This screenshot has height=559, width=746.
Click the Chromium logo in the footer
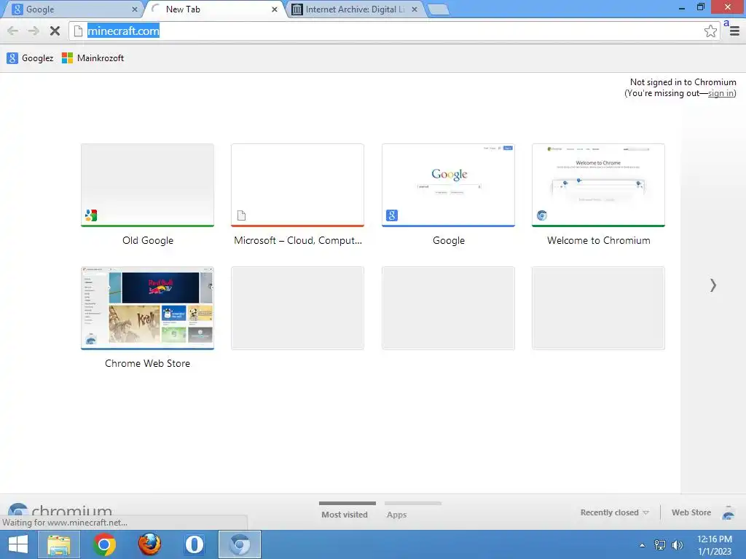click(x=60, y=510)
